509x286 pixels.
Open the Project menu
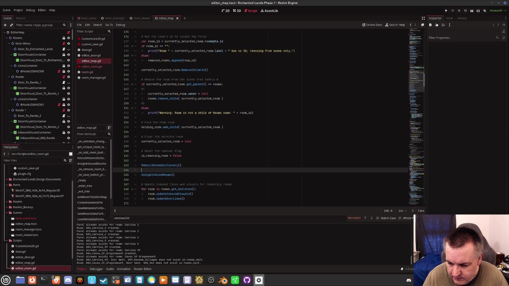click(x=18, y=10)
